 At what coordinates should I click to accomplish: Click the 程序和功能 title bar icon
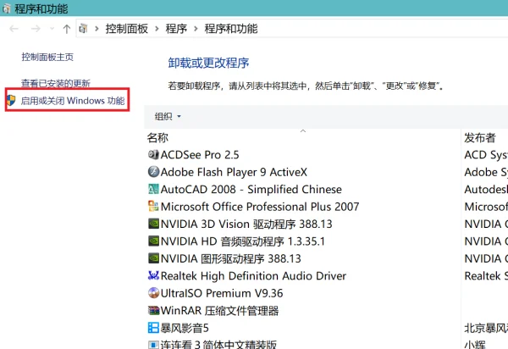6,8
